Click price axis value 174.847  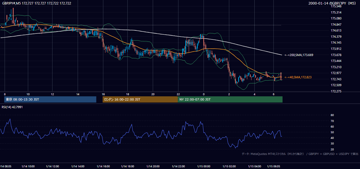[x=336, y=25]
